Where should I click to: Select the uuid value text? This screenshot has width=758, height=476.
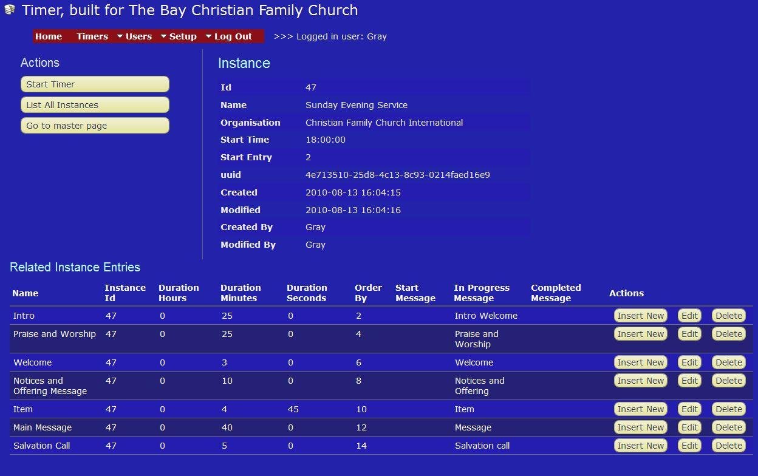[x=397, y=175]
